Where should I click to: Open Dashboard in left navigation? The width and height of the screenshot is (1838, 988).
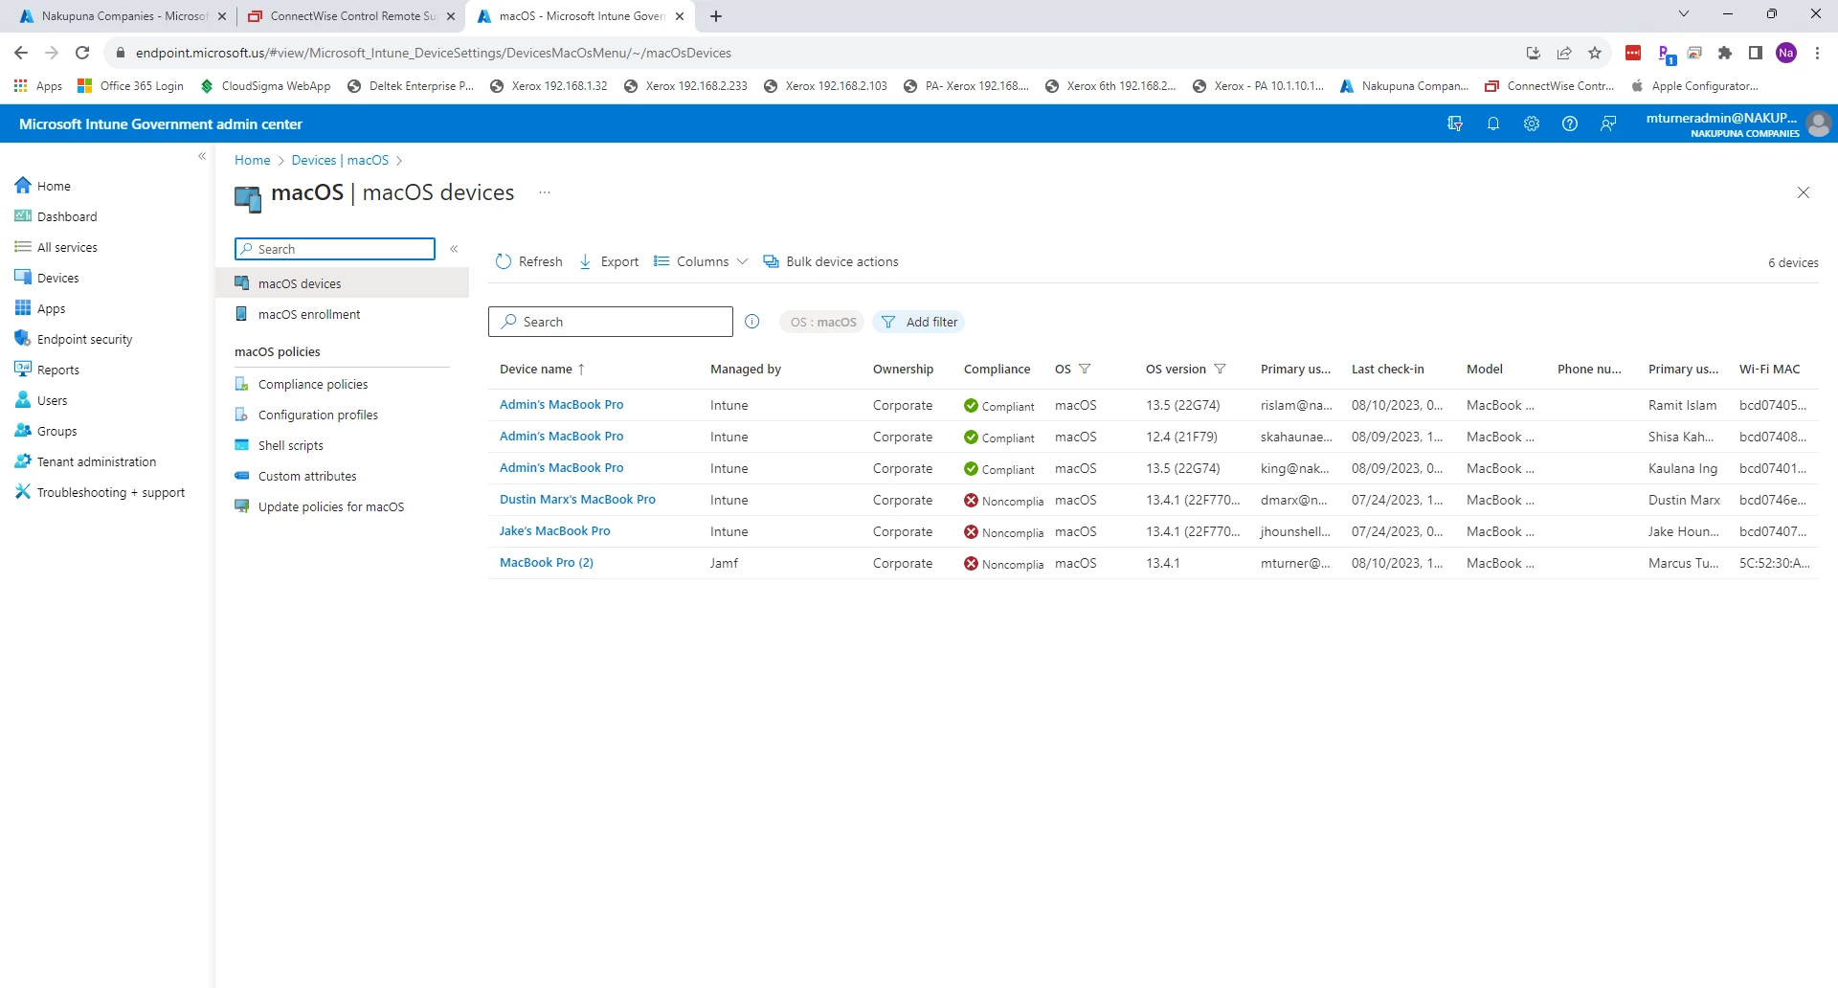tap(56, 216)
